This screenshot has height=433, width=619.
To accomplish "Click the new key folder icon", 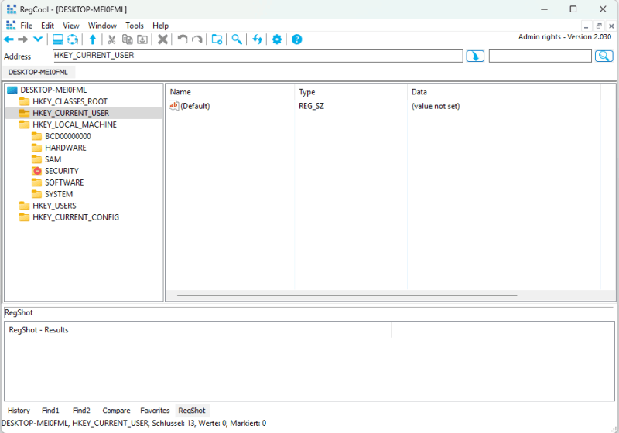I will [x=217, y=39].
